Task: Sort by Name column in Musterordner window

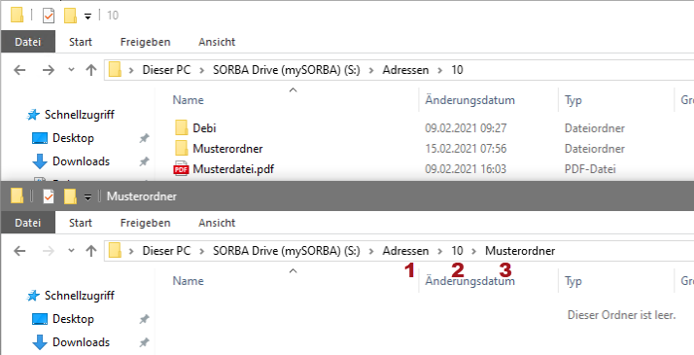Action: (x=189, y=281)
